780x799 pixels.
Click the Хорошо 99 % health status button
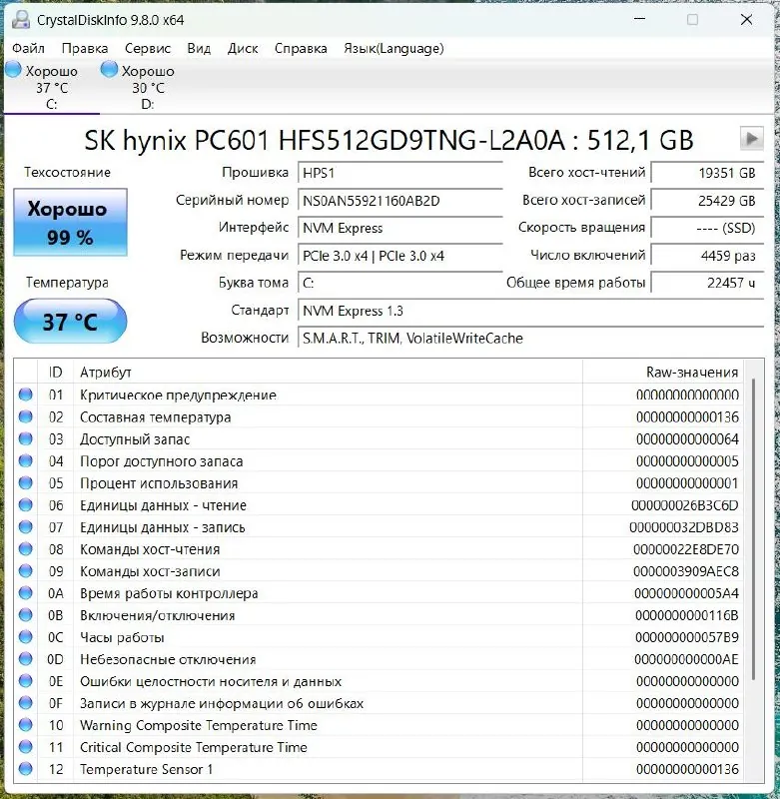pyautogui.click(x=70, y=222)
